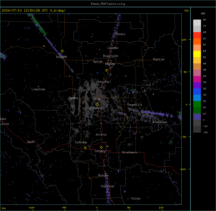Viewport: 216px width, 211px height.
Task: Click the white plus marker north of Drumheller
Action: [153, 94]
